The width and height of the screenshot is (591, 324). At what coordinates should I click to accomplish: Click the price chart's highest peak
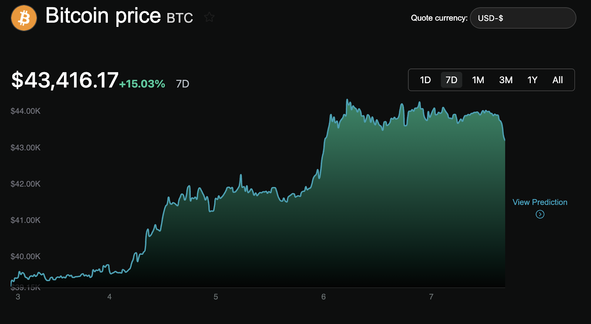pos(347,99)
